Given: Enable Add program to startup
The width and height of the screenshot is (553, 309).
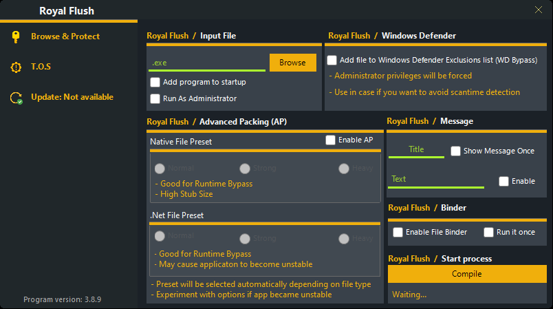Looking at the screenshot, I should (155, 83).
